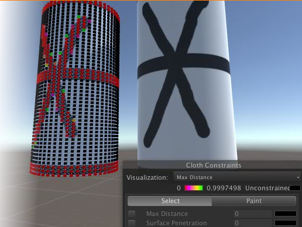
Task: Enable the Max Distance checkbox
Action: coord(132,214)
